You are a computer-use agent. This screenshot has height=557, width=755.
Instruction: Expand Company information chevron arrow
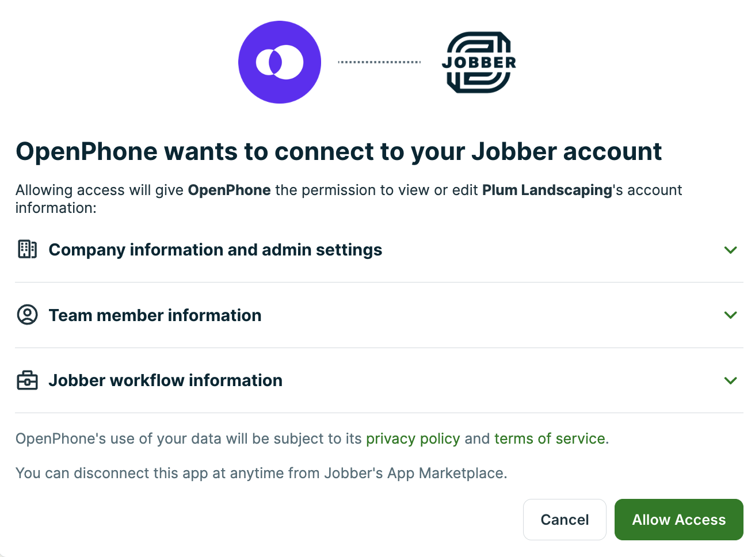(730, 250)
